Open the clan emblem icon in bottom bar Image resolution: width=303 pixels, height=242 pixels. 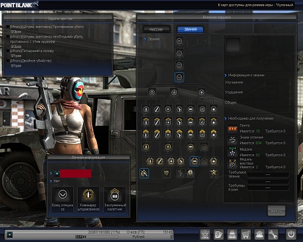[x=205, y=235]
